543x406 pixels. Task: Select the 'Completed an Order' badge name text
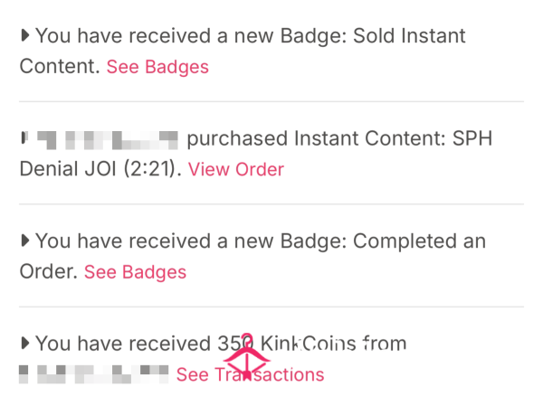[252, 256]
